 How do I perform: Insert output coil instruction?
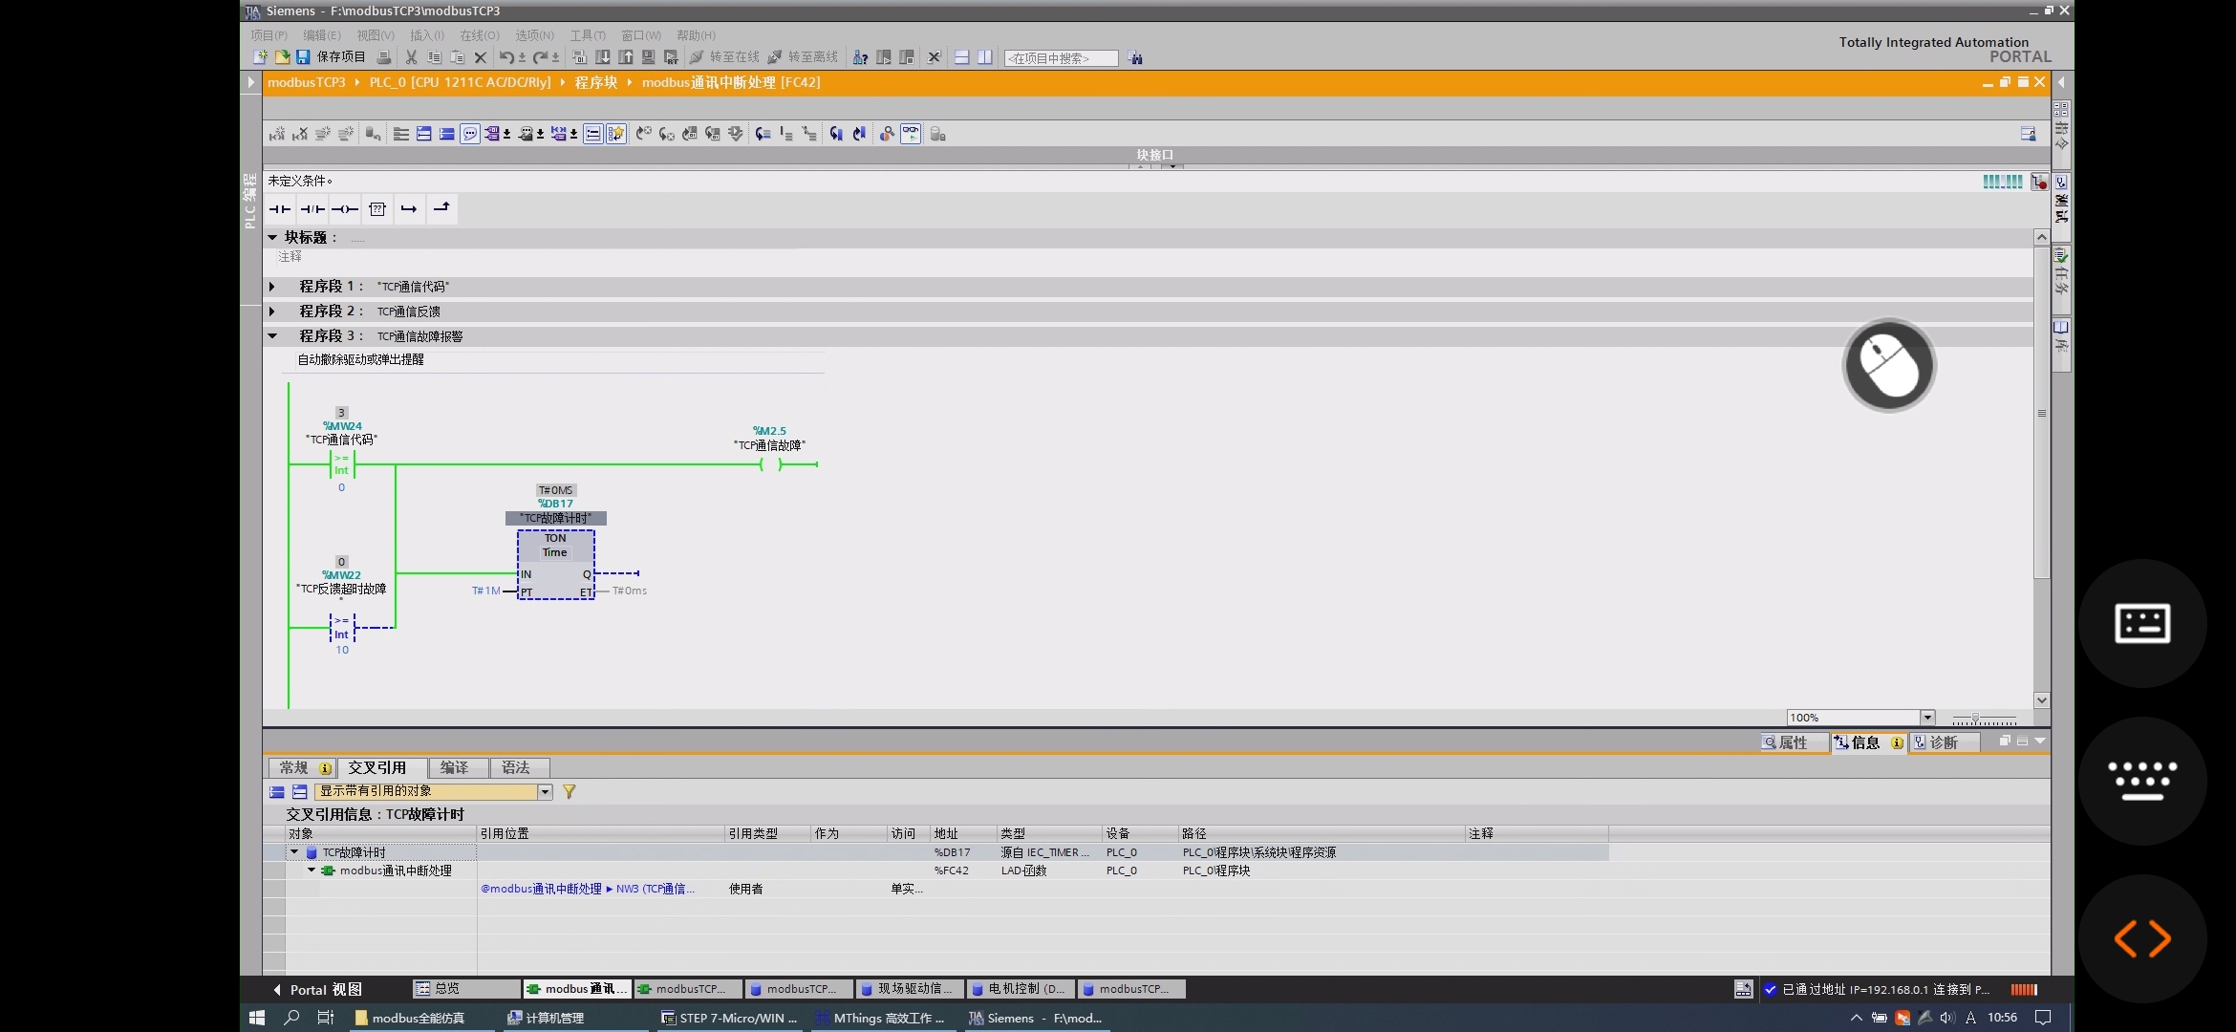345,209
